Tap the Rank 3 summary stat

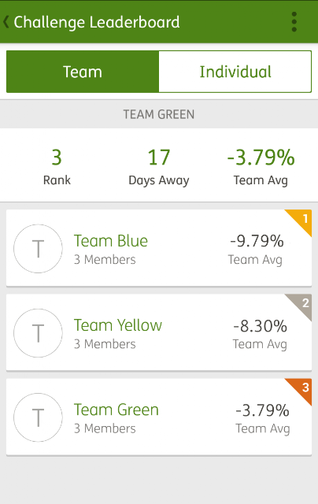pyautogui.click(x=57, y=166)
